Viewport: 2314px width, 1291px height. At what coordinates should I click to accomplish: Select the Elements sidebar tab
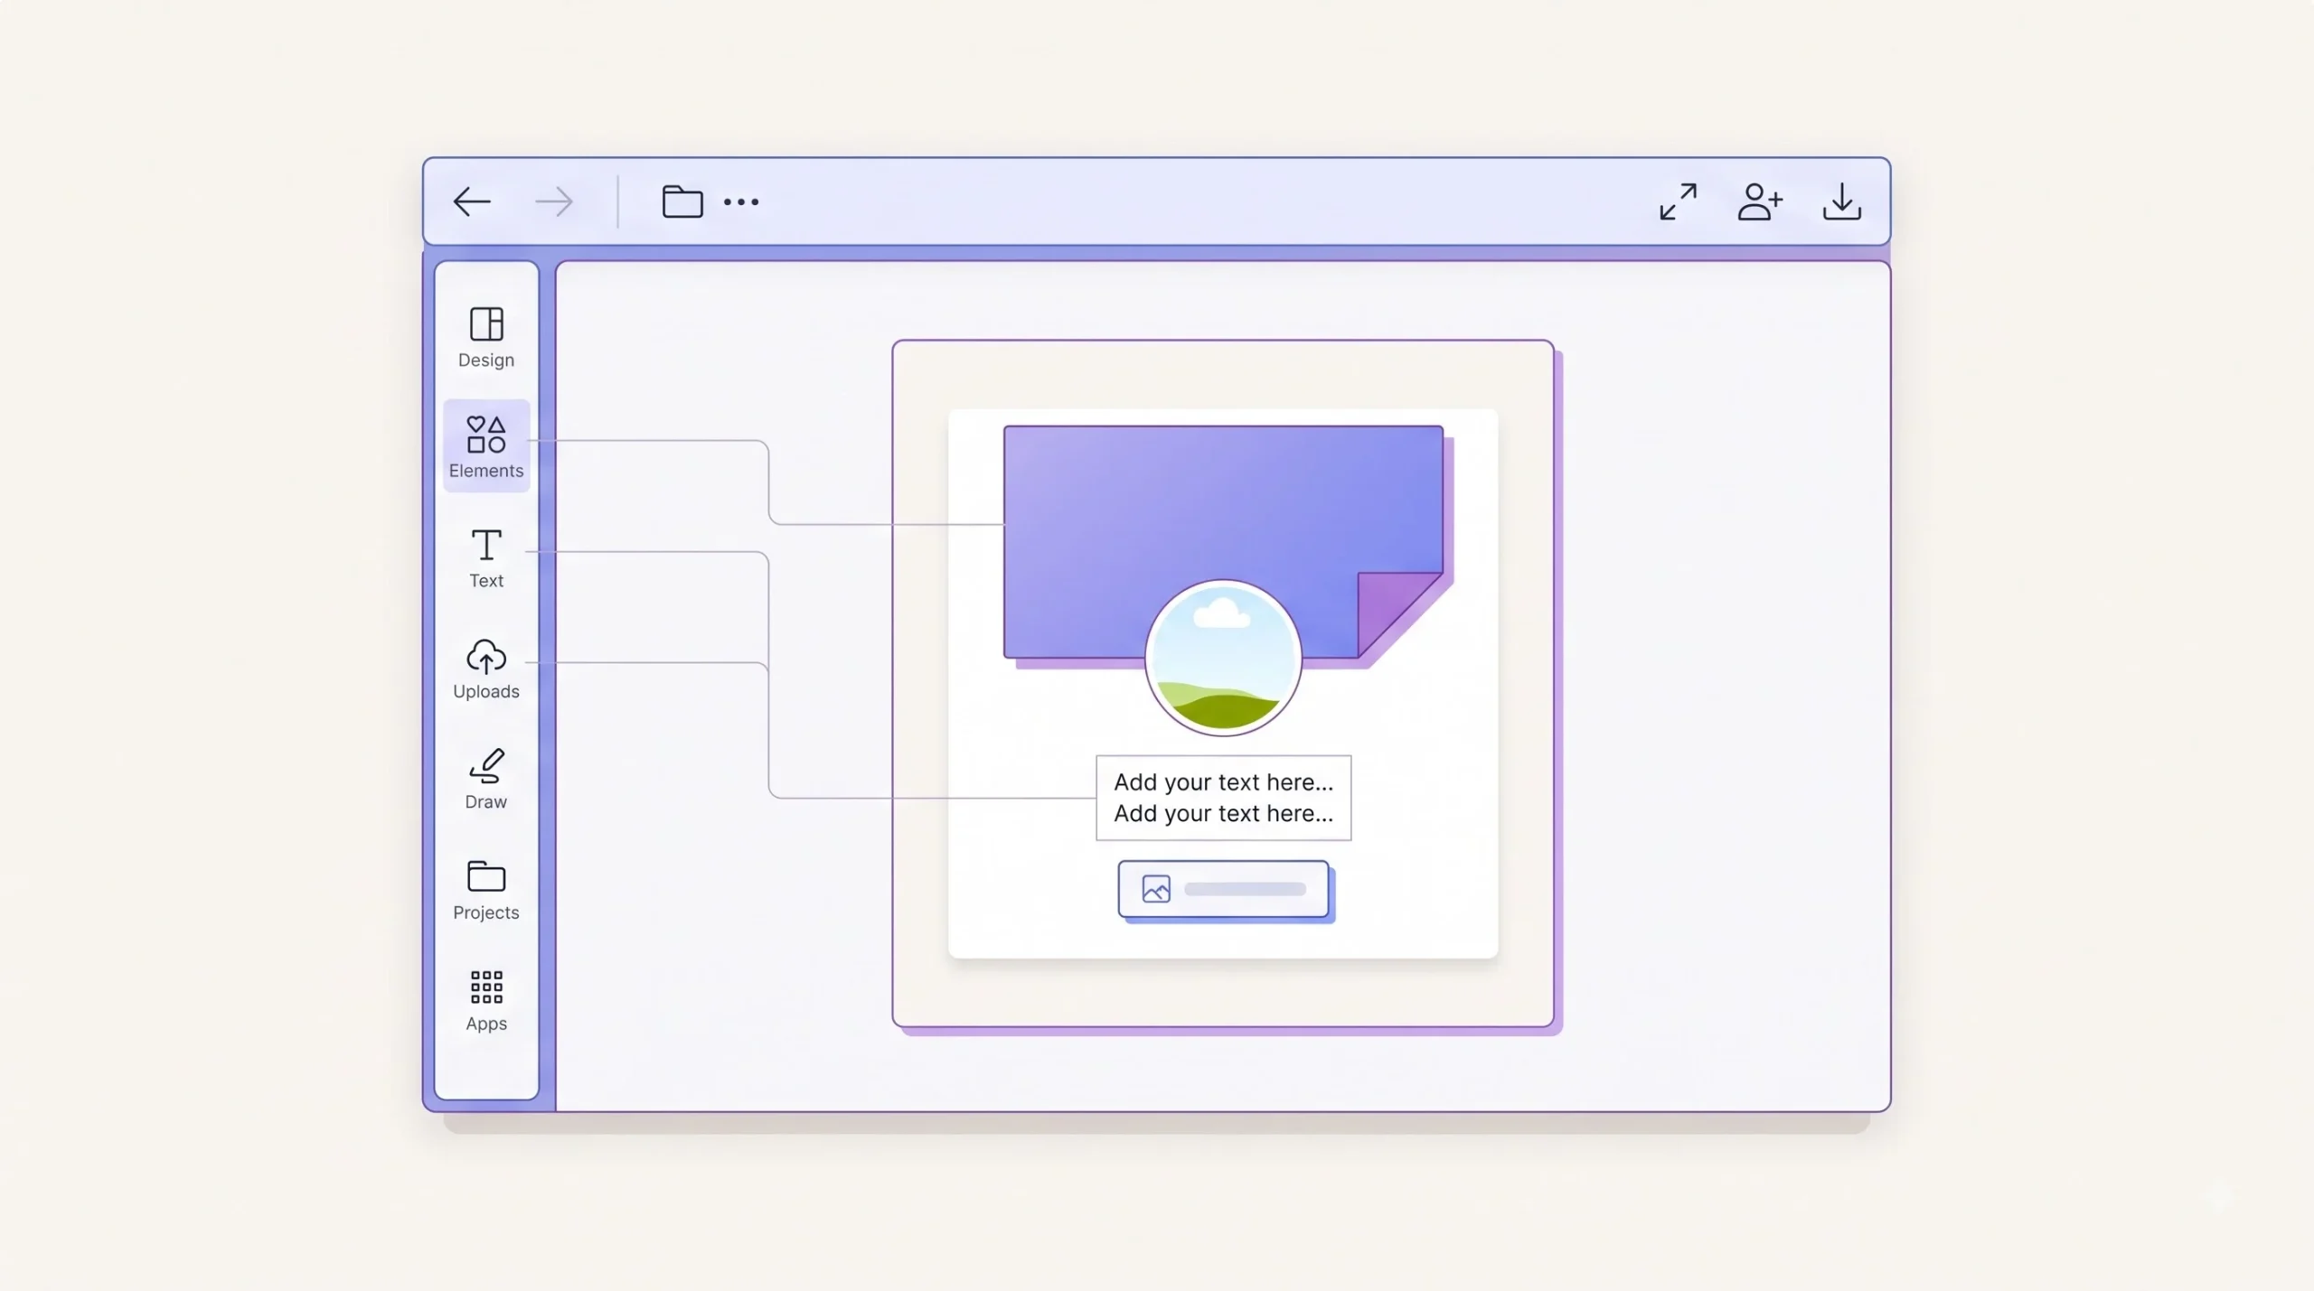pyautogui.click(x=486, y=446)
